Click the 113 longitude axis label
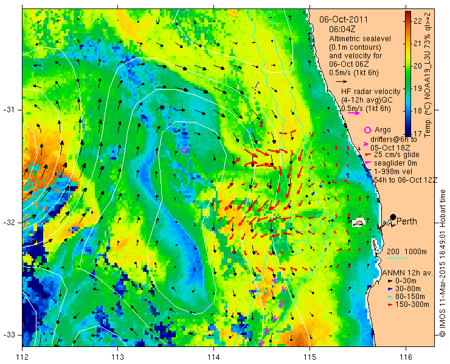 [117, 357]
